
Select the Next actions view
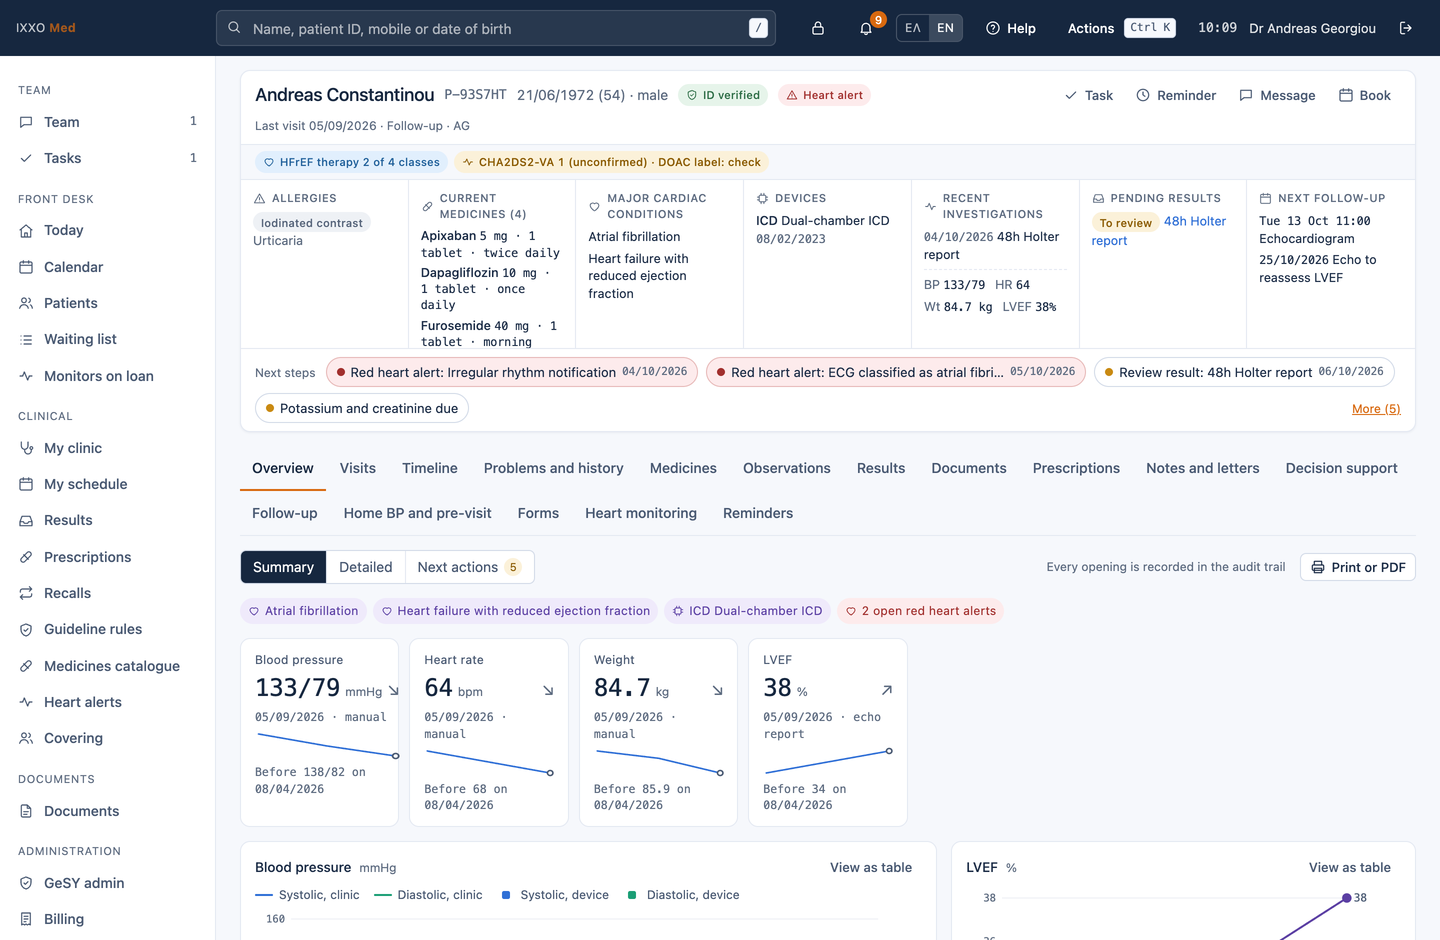[x=469, y=567]
